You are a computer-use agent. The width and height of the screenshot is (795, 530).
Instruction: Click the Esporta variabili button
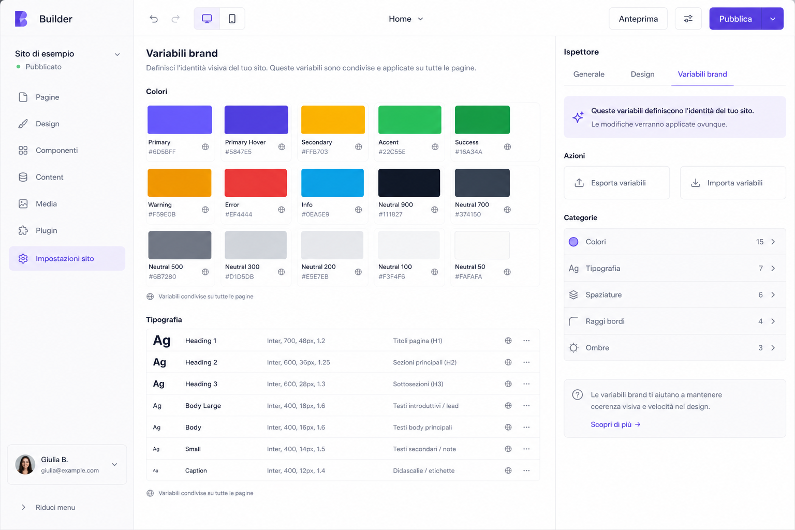tap(617, 183)
